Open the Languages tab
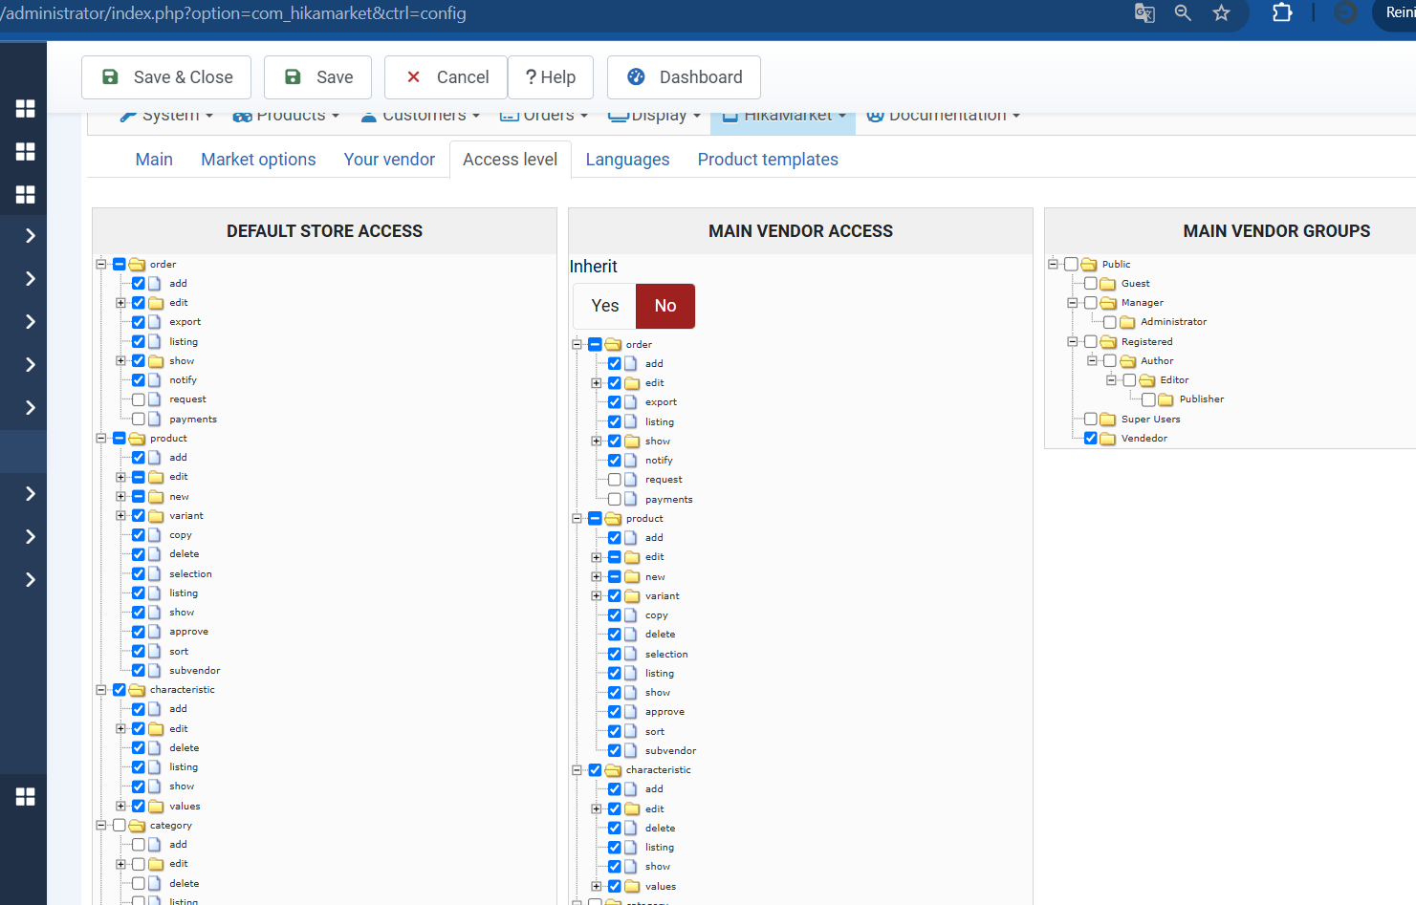The image size is (1416, 905). (x=627, y=160)
